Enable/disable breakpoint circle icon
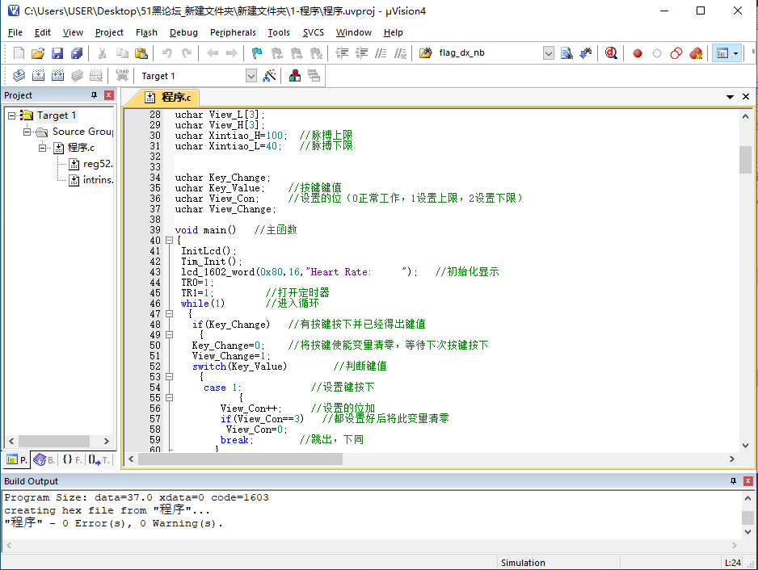This screenshot has height=570, width=758. click(x=656, y=53)
